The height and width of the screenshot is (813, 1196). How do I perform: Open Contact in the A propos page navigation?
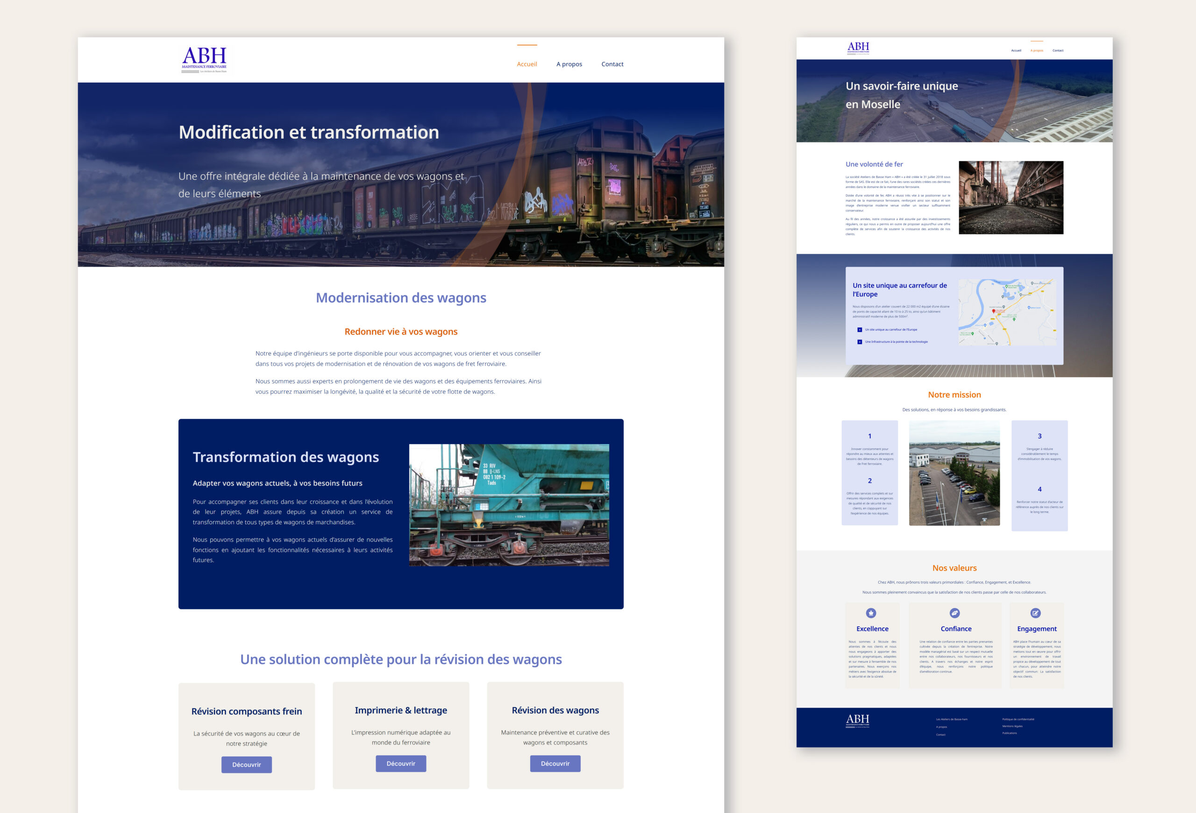click(1058, 50)
